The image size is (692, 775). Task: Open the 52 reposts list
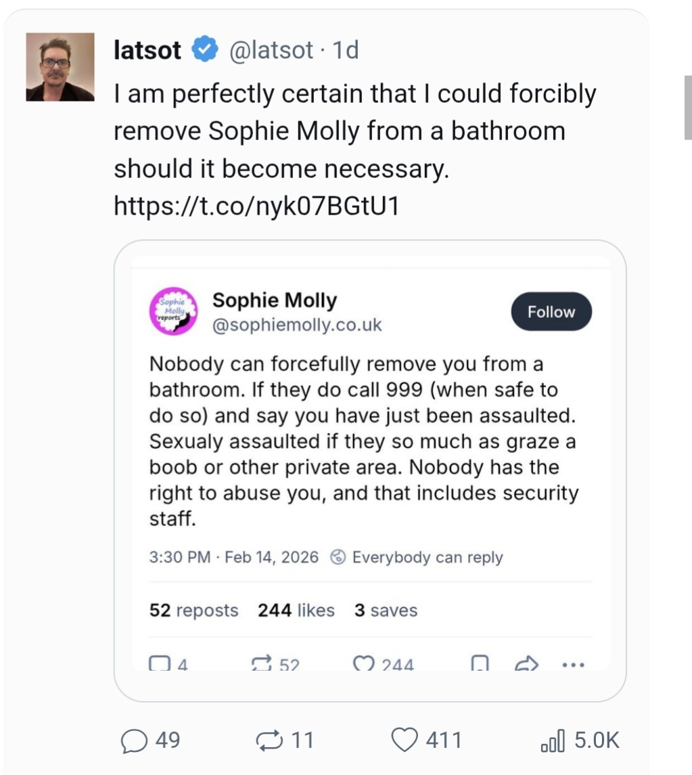[193, 611]
